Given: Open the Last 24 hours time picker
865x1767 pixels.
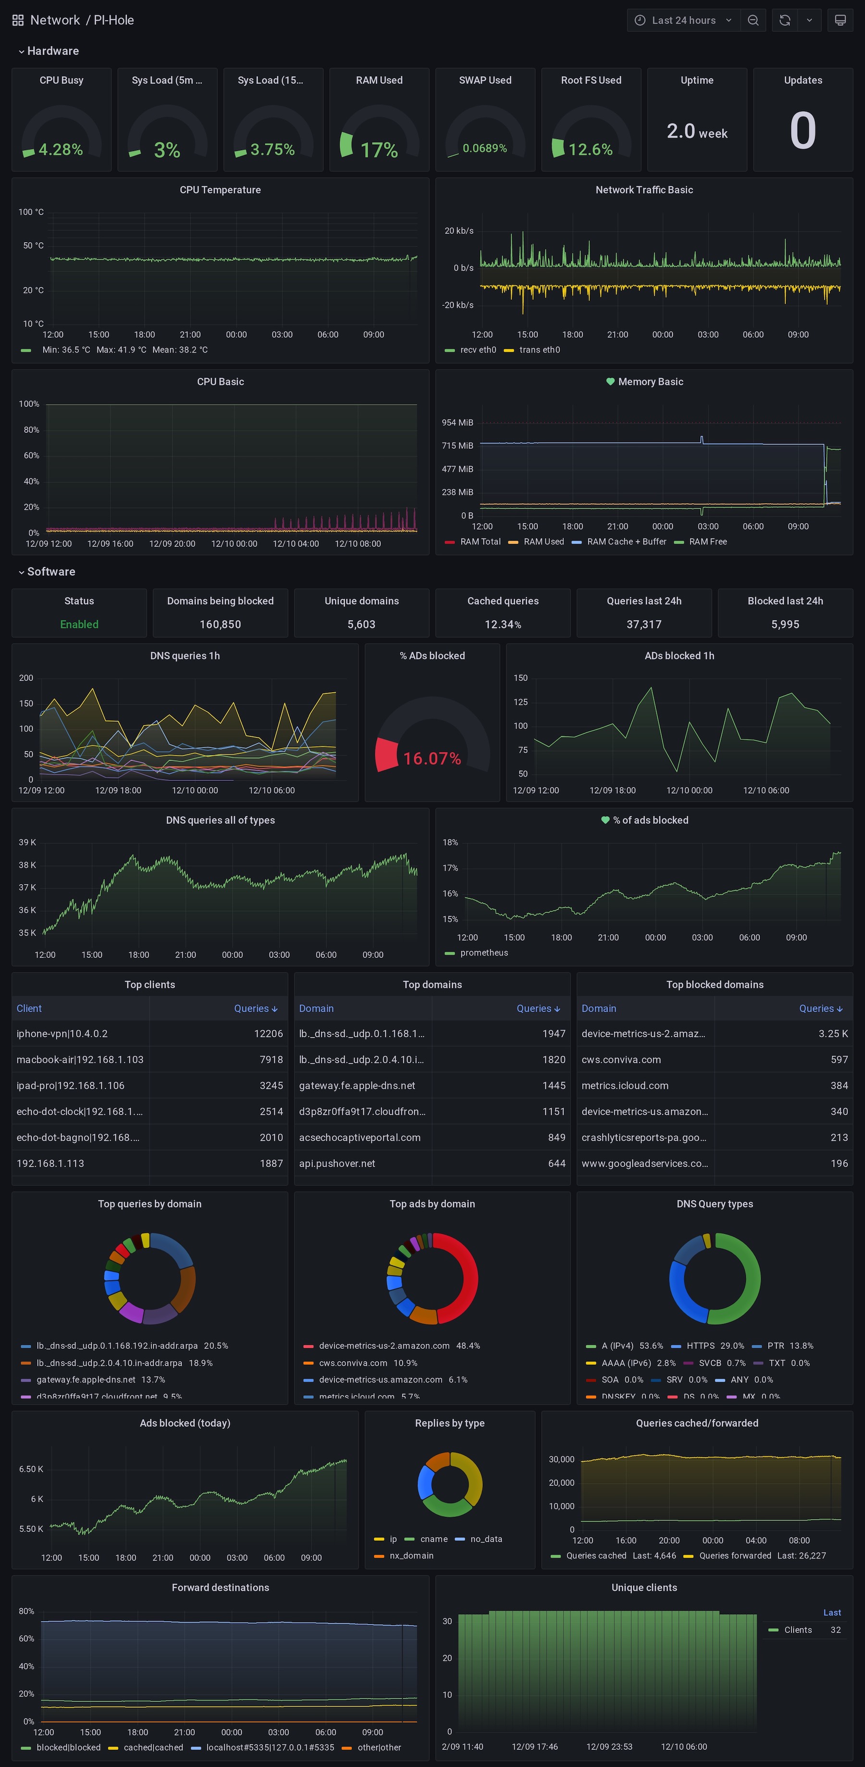Looking at the screenshot, I should coord(683,21).
